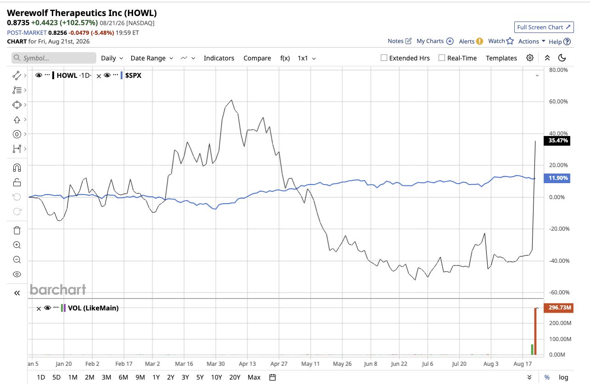Image resolution: width=590 pixels, height=391 pixels.
Task: Click the 11.90% $SPX axis label
Action: pos(556,178)
